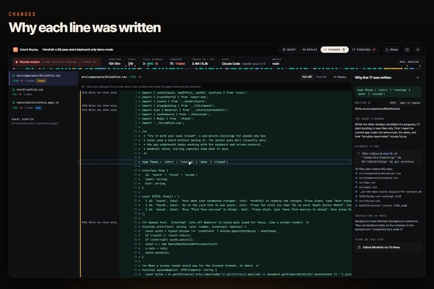Click '#200 While the other wind..' annotation
Viewport: 434px width, 289px height.
pyautogui.click(x=100, y=105)
